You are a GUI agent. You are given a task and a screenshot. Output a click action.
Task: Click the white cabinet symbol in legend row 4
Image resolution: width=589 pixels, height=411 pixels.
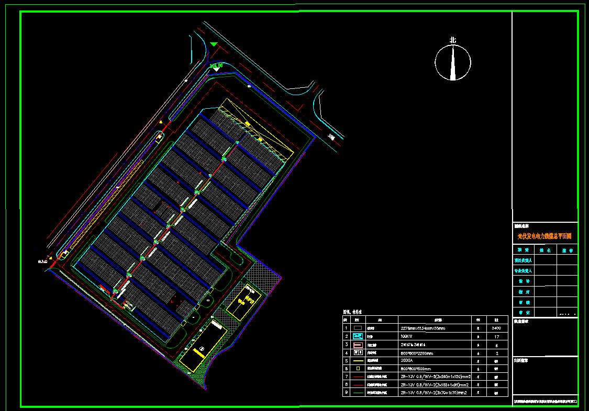point(358,353)
